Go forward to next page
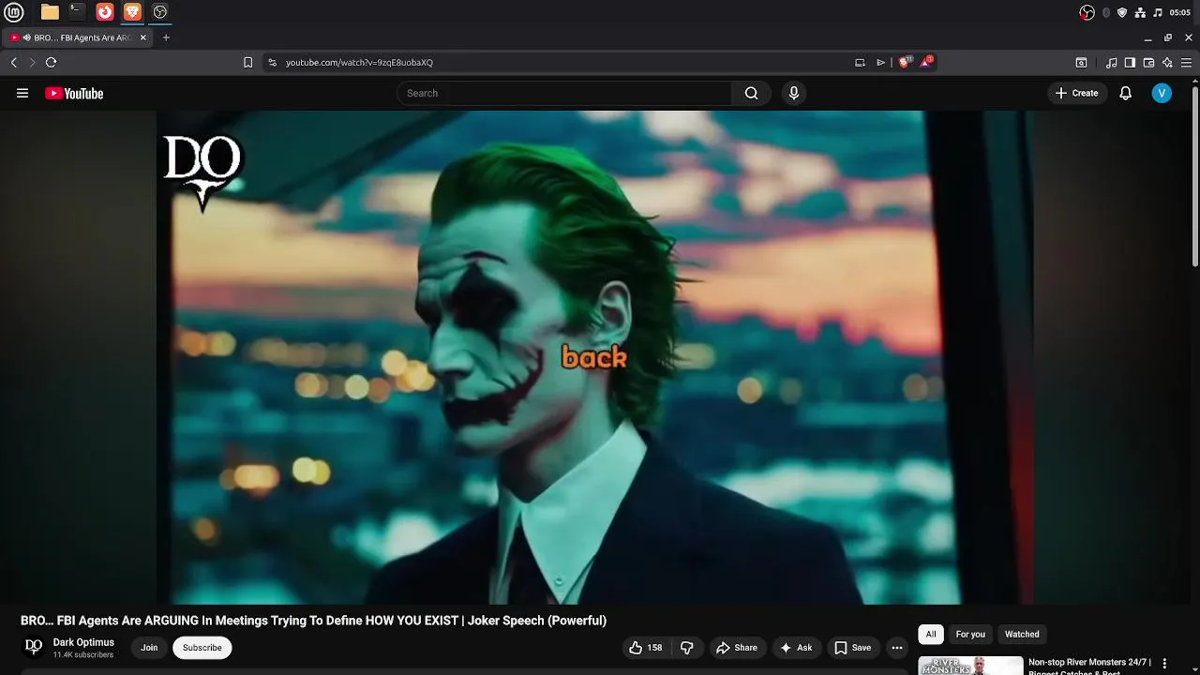The image size is (1200, 675). 32,62
